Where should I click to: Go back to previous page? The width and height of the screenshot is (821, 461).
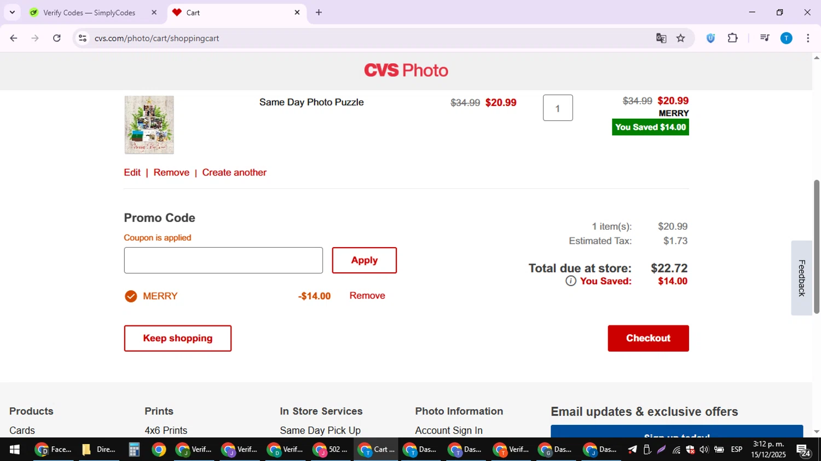click(x=14, y=38)
